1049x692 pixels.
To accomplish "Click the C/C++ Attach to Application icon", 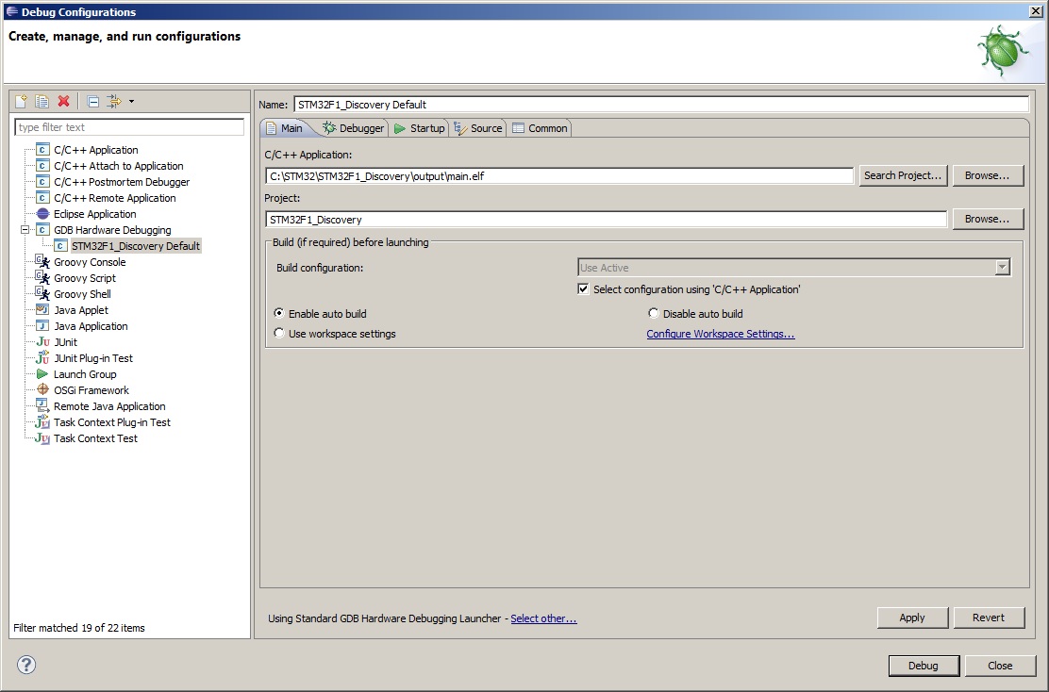I will tap(42, 166).
